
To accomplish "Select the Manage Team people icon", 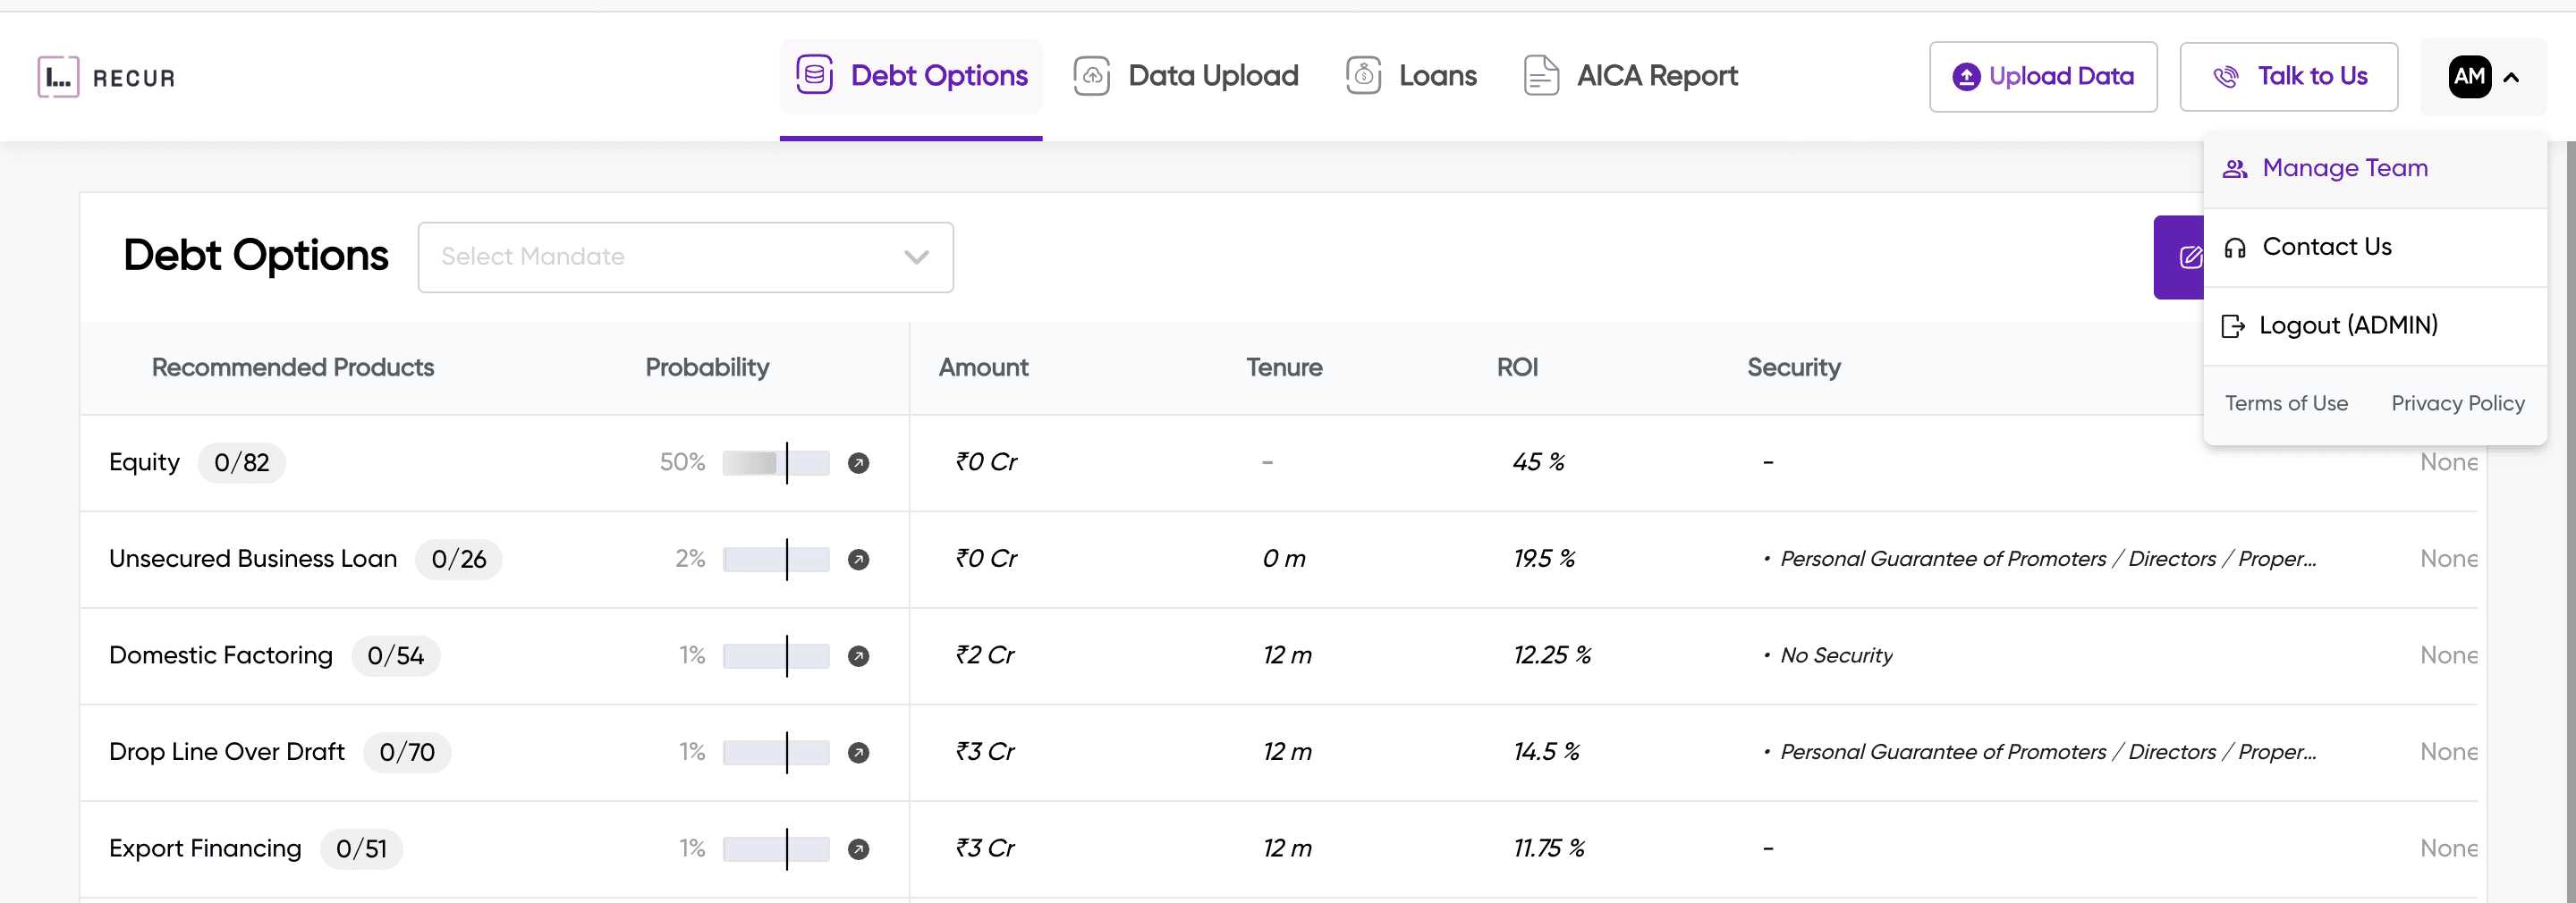I will click(2236, 168).
